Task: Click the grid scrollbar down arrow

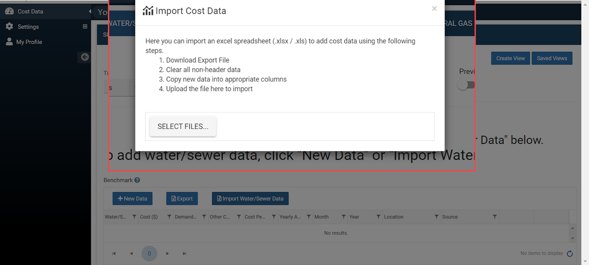Action: [572, 239]
